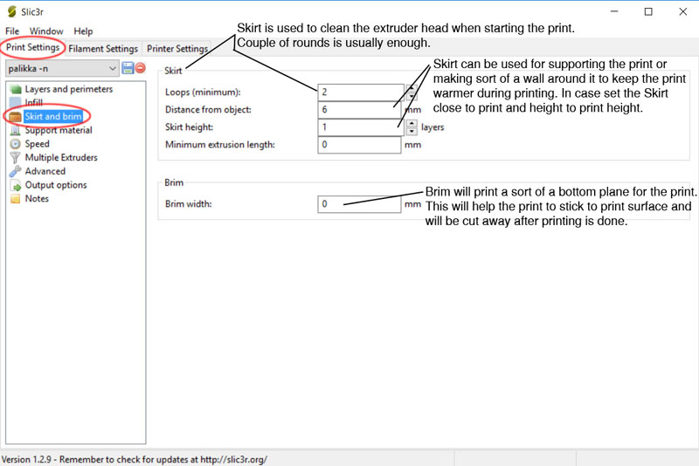
Task: Click the Minimum extrusion length label
Action: pos(220,145)
